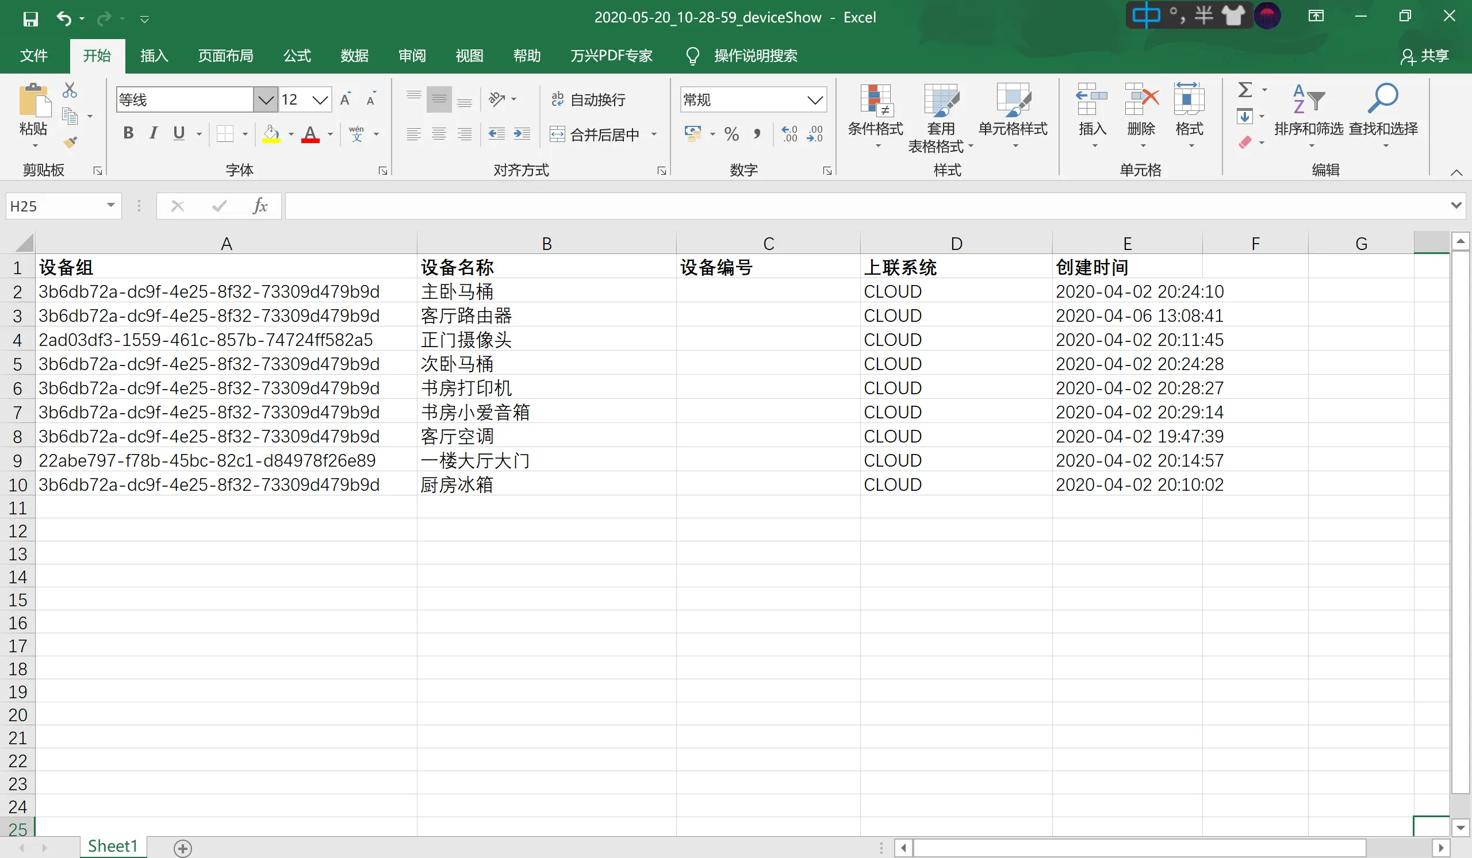Switch to the 插入 ribbon tab

click(154, 56)
